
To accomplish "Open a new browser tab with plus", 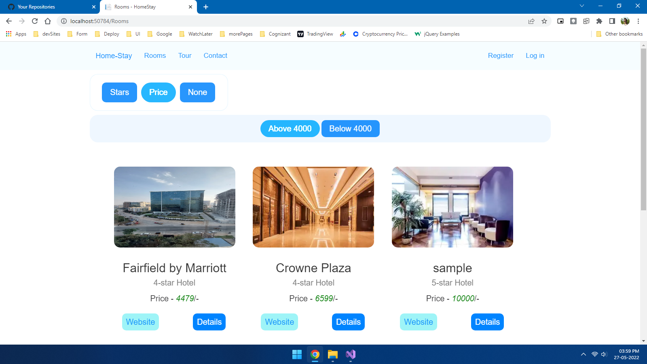I will 206,7.
